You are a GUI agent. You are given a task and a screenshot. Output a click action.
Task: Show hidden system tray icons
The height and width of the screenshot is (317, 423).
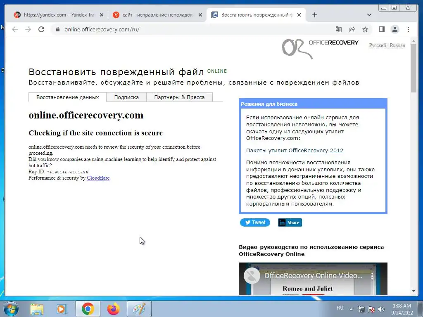tap(351, 309)
